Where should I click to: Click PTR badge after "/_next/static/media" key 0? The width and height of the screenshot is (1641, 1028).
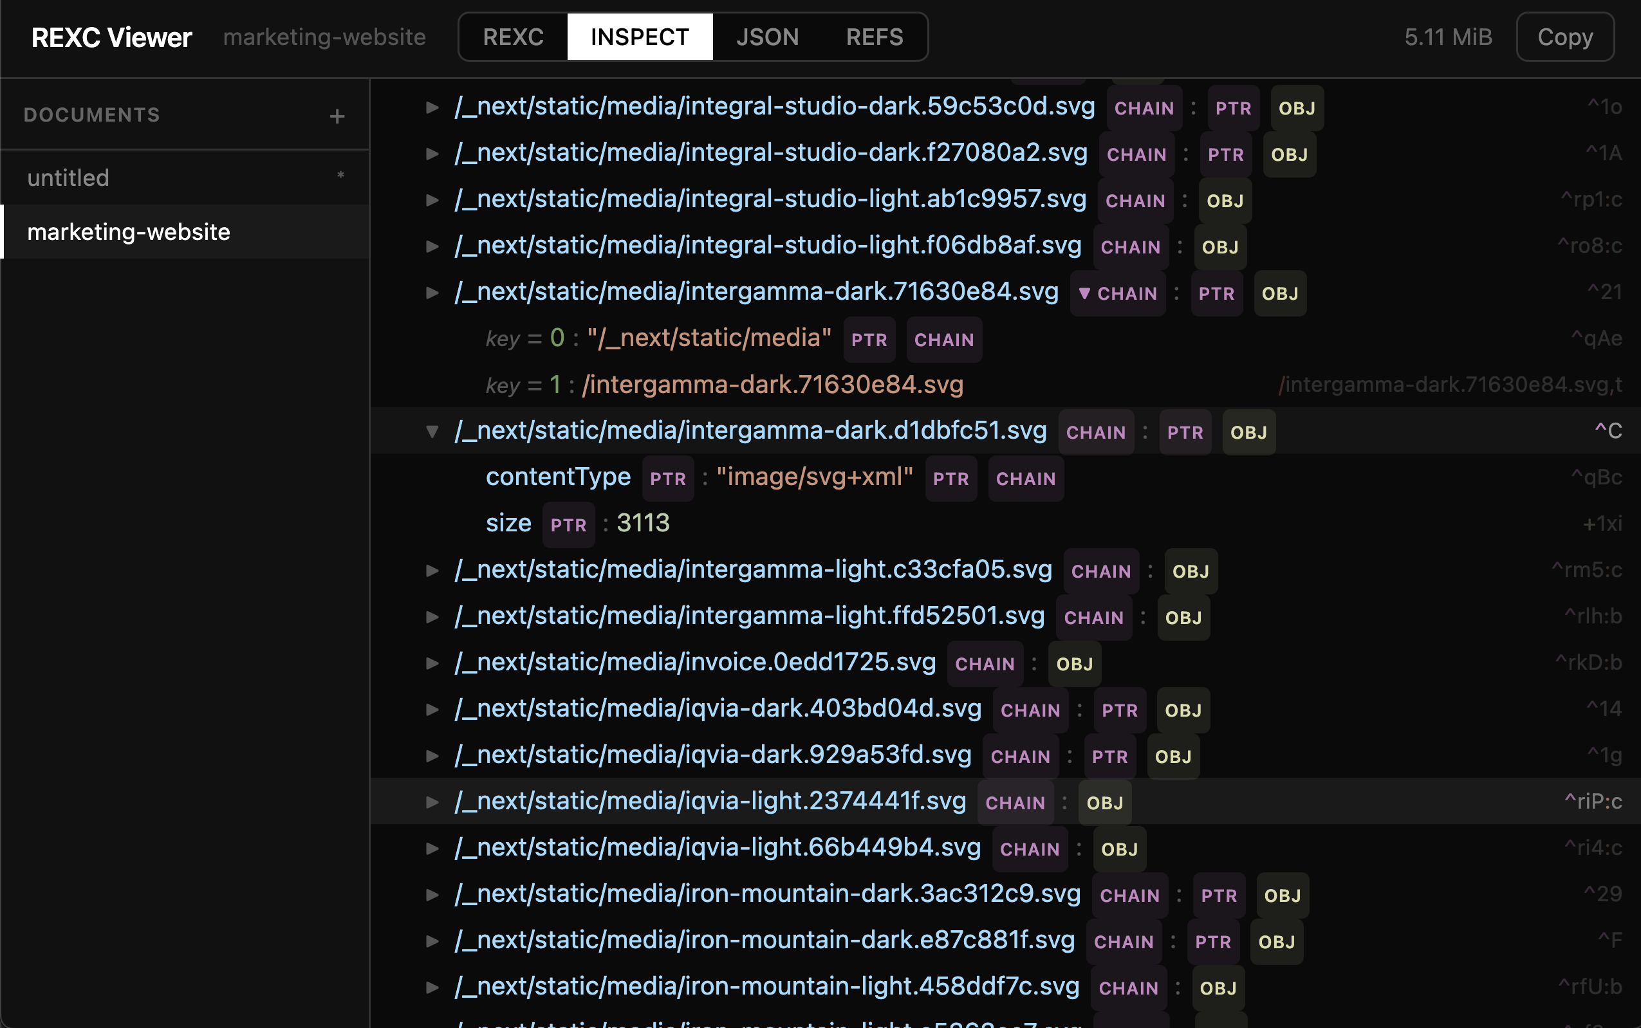(869, 340)
